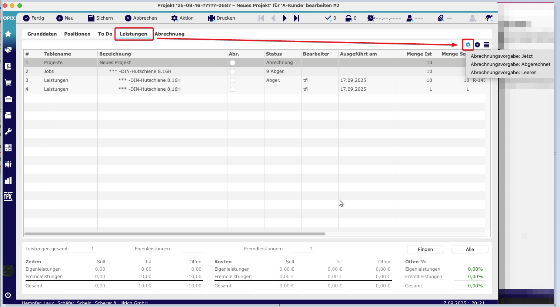560x307 pixels.
Task: Select the Jobs row in table
Action: point(254,71)
